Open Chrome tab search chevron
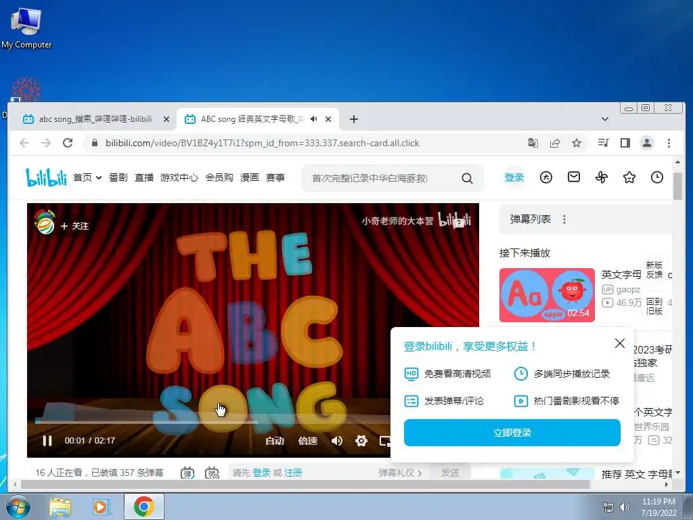Viewport: 693px width, 520px height. point(605,119)
